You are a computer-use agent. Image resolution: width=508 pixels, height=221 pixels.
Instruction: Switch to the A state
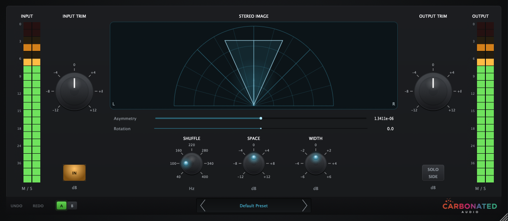61,205
